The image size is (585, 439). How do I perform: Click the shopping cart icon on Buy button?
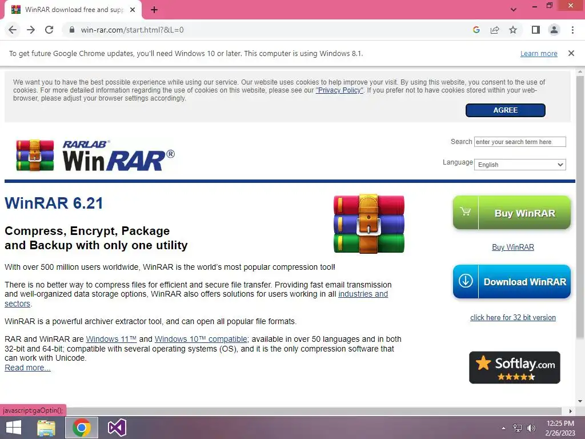point(465,211)
